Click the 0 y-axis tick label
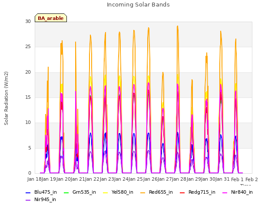This screenshot has height=208, width=278. (30, 173)
